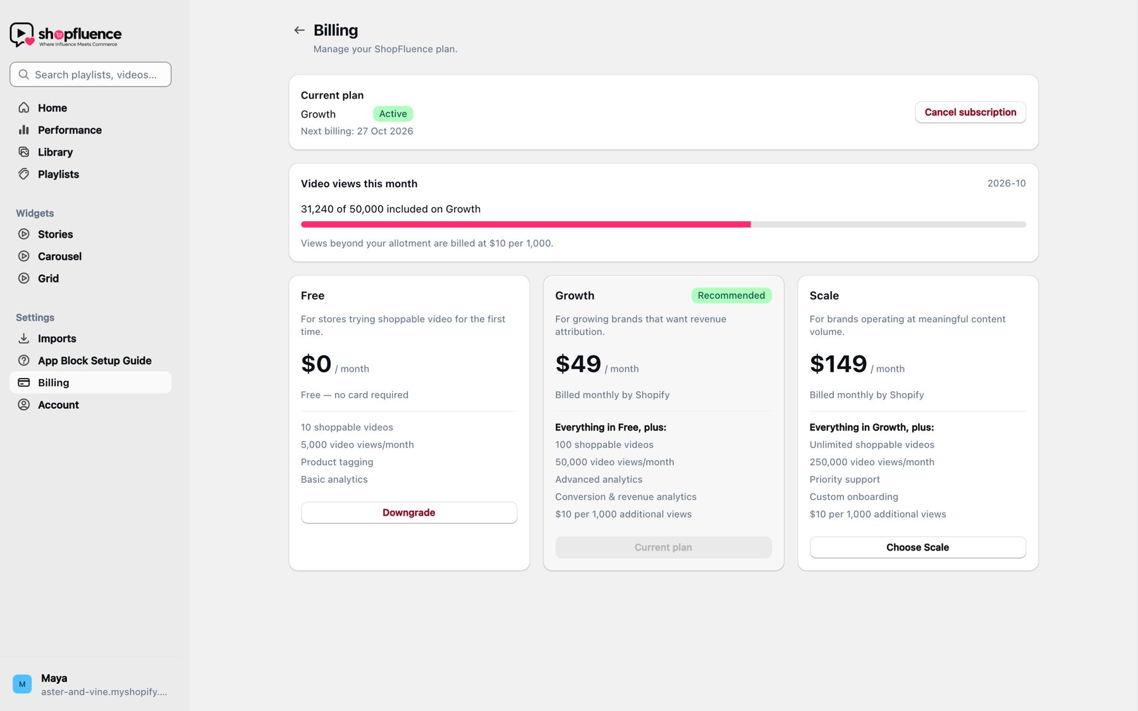Focus the Search playlists, videos field
Image resolution: width=1138 pixels, height=711 pixels.
tap(90, 75)
